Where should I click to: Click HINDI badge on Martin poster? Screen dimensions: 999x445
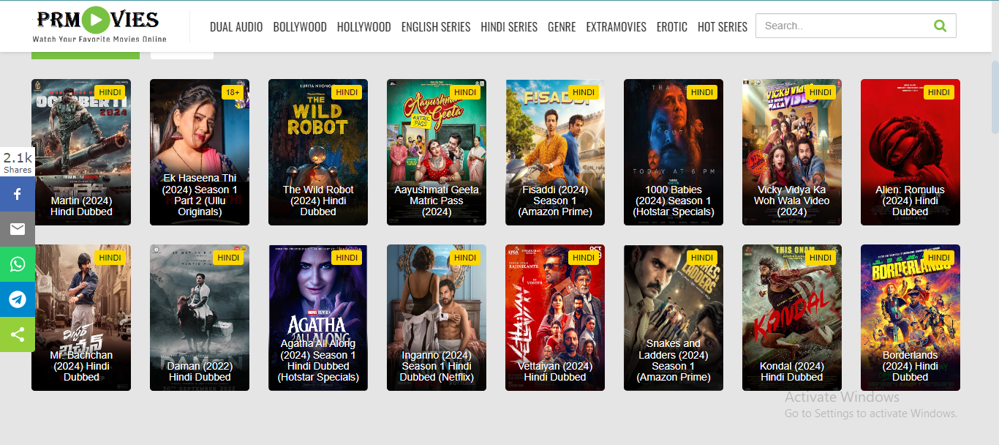tap(110, 92)
